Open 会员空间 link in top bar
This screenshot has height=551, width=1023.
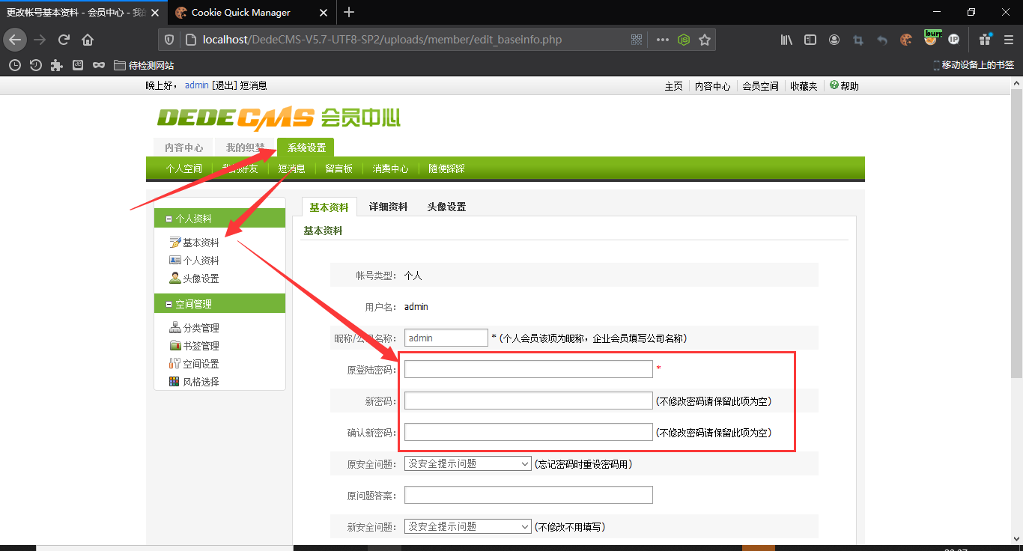(x=760, y=86)
